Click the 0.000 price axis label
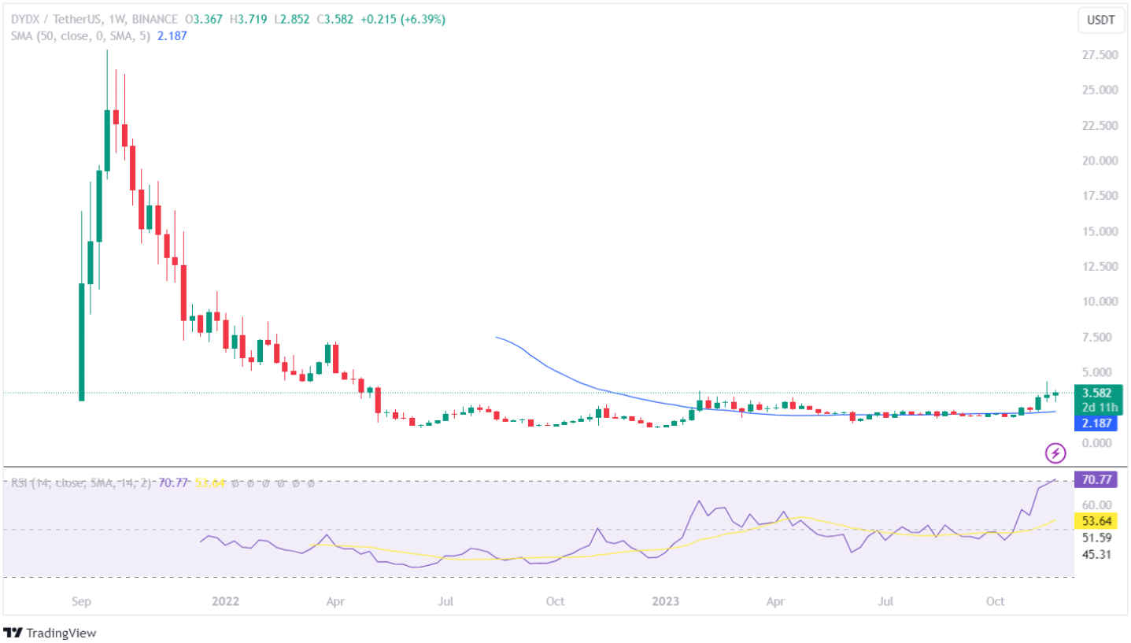1131x643 pixels. [x=1099, y=442]
